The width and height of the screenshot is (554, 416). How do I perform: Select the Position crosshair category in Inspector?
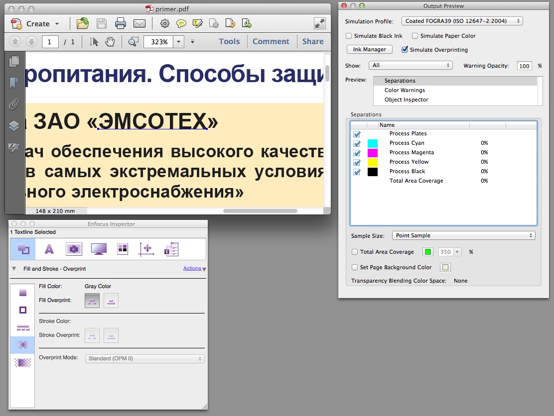[x=146, y=249]
